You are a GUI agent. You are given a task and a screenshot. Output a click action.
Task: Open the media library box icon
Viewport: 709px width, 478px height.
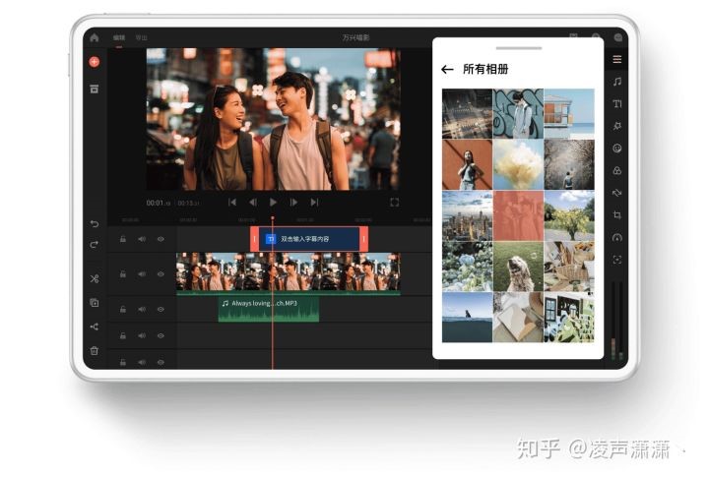pyautogui.click(x=95, y=89)
